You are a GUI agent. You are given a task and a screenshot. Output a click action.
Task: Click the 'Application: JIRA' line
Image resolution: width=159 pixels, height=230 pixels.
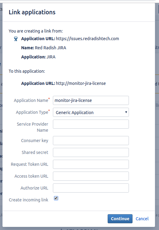tap(38, 57)
